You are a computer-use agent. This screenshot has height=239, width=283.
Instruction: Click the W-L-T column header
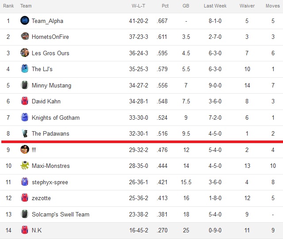tap(138, 6)
